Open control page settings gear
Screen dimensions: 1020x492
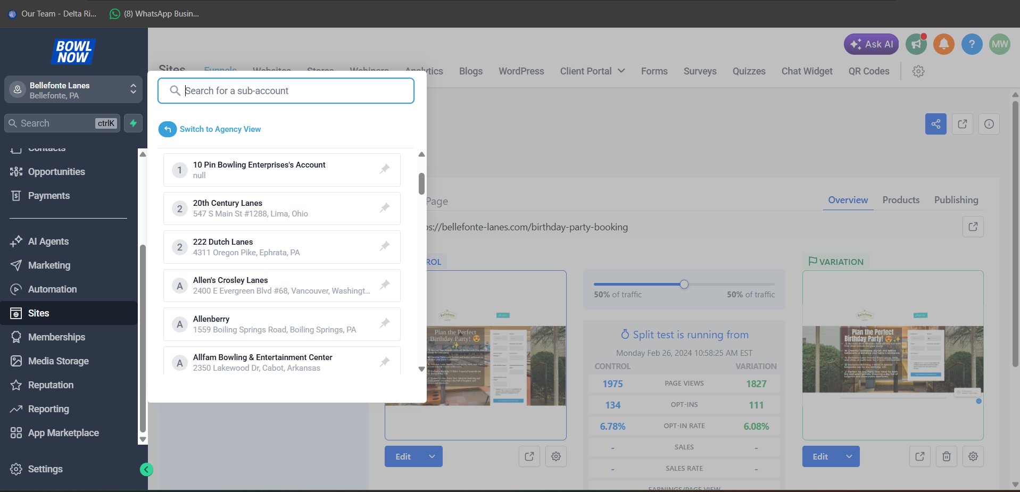pos(556,456)
